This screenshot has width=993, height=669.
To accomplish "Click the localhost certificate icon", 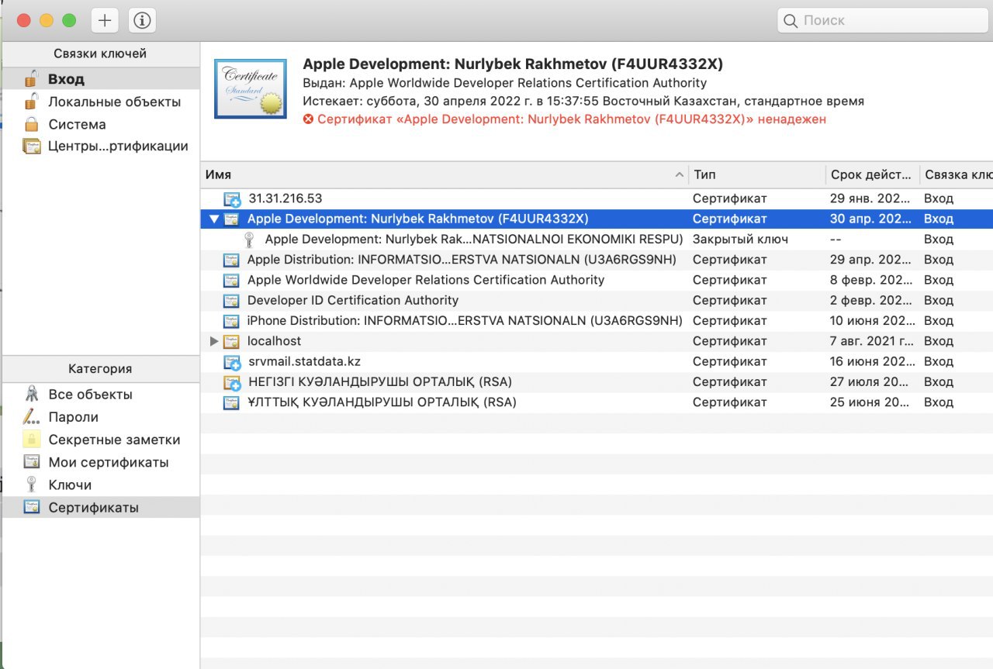I will 231,341.
